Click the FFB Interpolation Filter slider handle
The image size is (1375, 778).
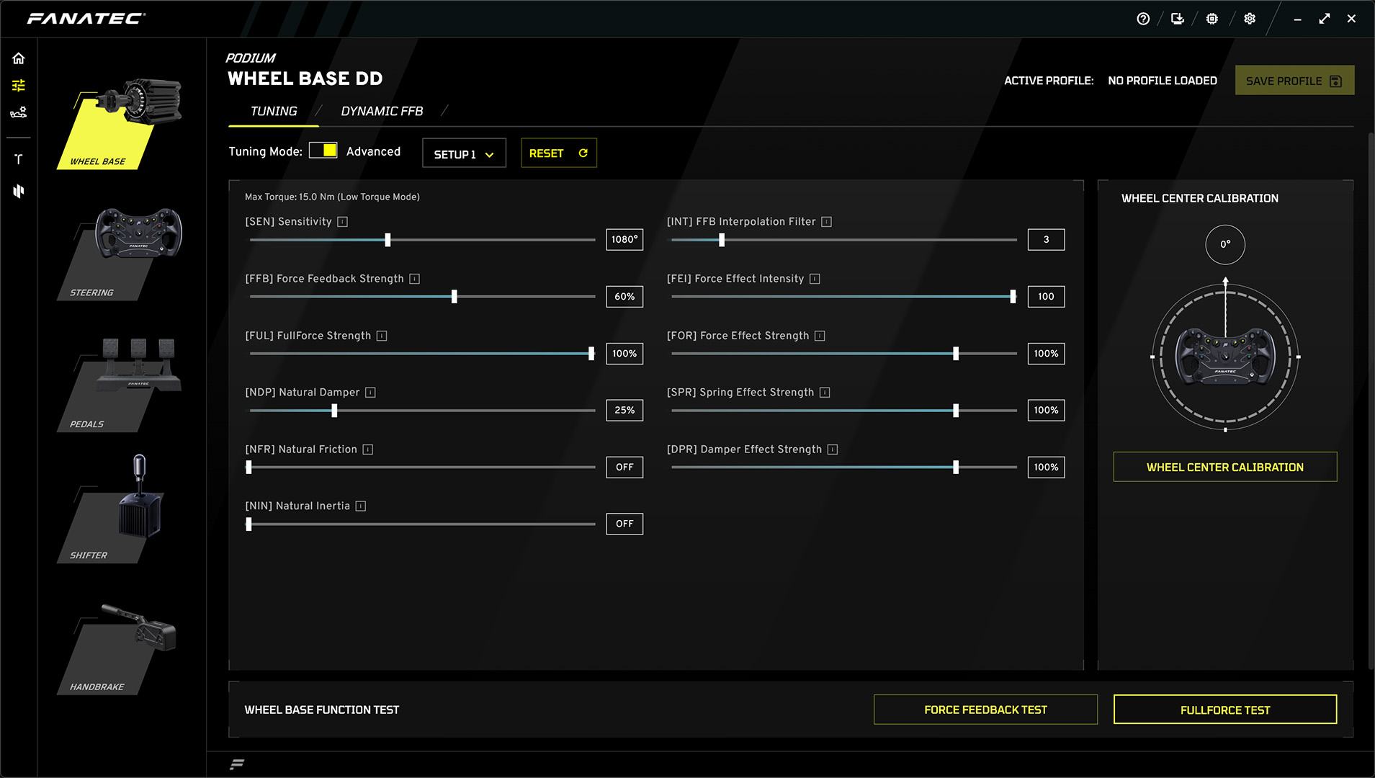pyautogui.click(x=722, y=240)
